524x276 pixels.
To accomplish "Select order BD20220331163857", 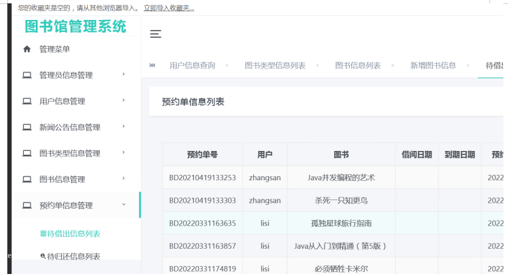I will pyautogui.click(x=203, y=246).
